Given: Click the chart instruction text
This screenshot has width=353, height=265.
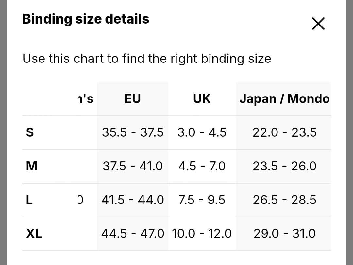Looking at the screenshot, I should click(x=146, y=59).
